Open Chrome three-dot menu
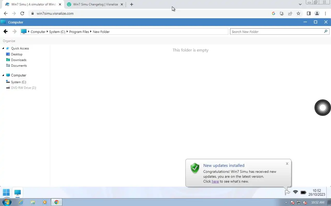Screen dimensions: 331x206 coord(325,13)
